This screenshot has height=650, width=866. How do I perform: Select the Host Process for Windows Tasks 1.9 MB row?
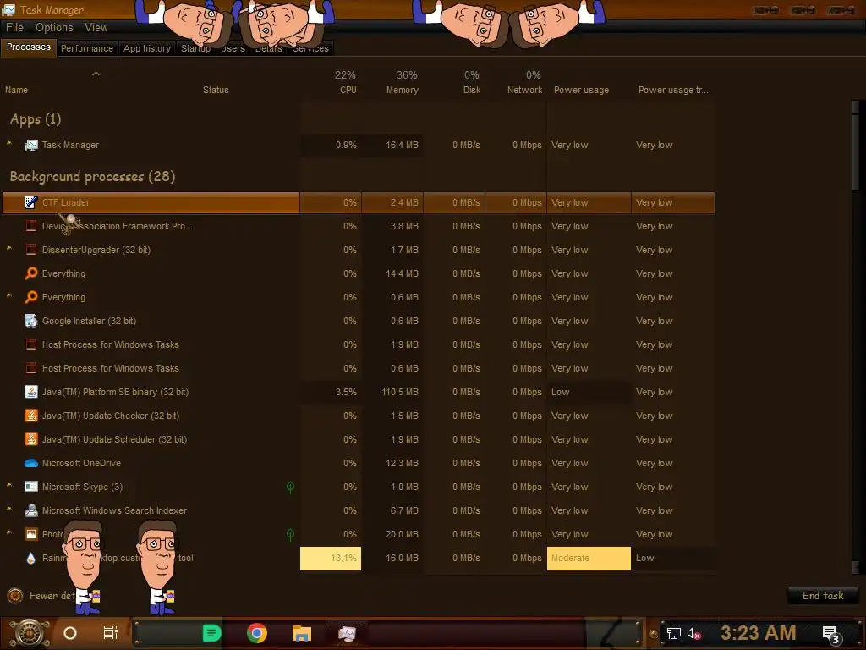[359, 345]
